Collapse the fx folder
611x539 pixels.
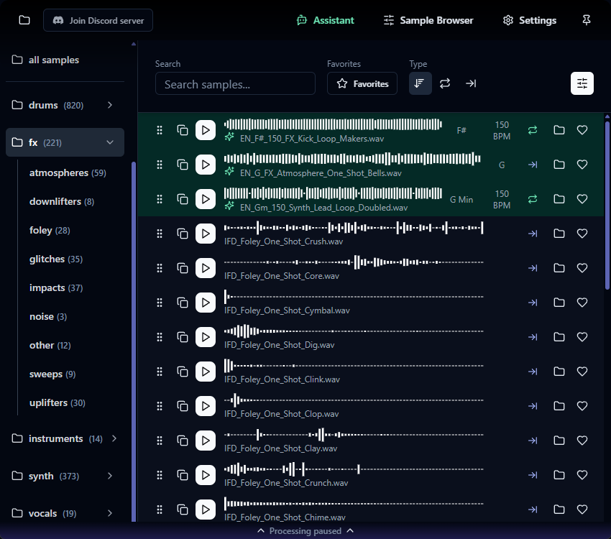pyautogui.click(x=110, y=142)
